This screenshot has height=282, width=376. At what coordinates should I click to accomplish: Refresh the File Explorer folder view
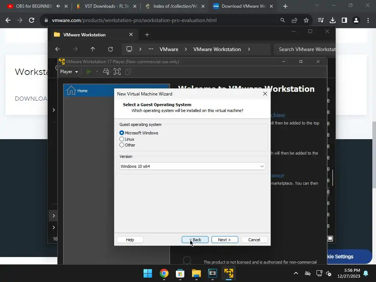pos(111,49)
